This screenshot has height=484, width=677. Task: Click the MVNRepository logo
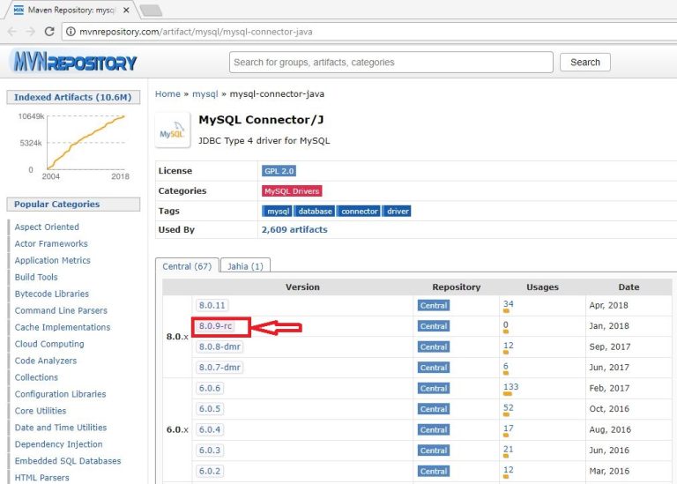point(74,61)
